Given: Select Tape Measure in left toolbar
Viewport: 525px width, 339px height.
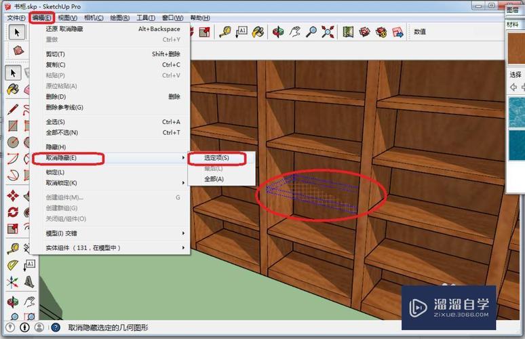Looking at the screenshot, I should coord(13,249).
